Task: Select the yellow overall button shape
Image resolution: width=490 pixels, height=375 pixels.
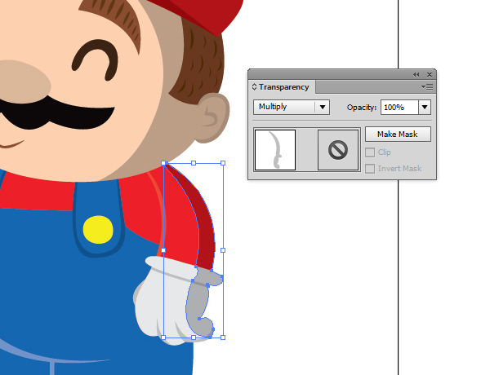Action: (x=98, y=230)
